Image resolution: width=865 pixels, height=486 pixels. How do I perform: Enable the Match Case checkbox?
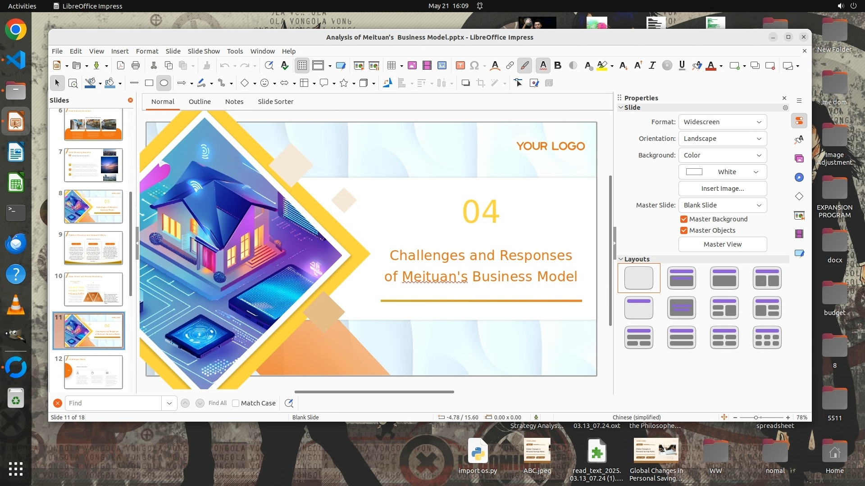tap(236, 403)
